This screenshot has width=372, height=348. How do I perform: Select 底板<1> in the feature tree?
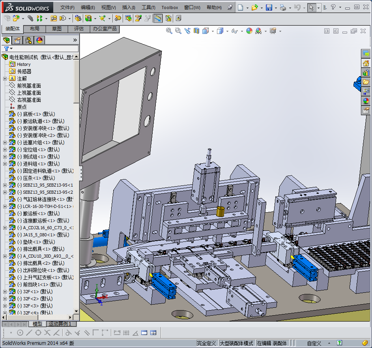coord(36,114)
